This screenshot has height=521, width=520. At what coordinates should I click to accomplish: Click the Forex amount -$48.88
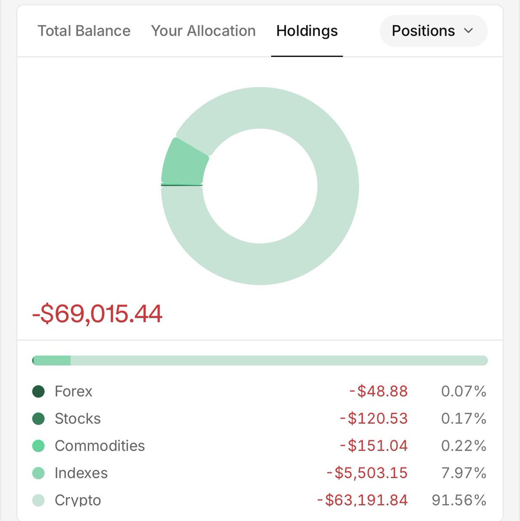coord(378,392)
